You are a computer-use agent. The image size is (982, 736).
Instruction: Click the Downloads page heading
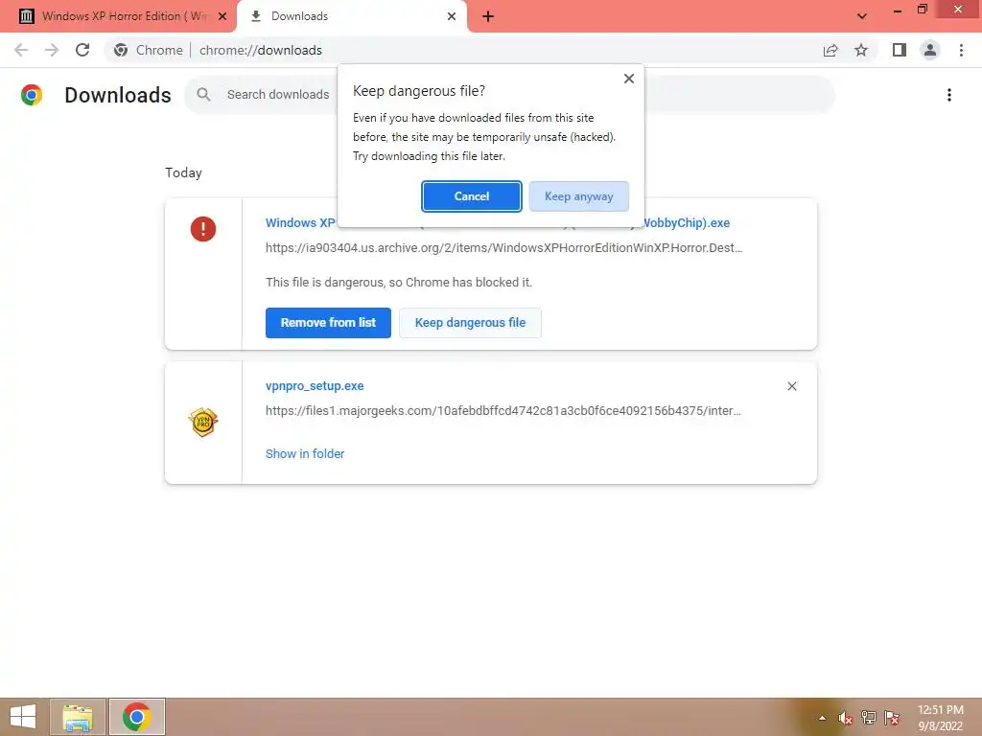pyautogui.click(x=118, y=95)
